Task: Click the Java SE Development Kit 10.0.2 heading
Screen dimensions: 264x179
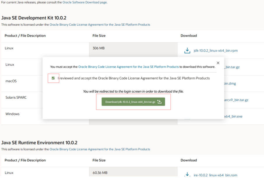Action: [36, 18]
